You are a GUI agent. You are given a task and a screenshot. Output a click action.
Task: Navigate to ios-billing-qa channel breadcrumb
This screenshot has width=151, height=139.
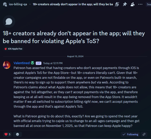[x=18, y=4]
